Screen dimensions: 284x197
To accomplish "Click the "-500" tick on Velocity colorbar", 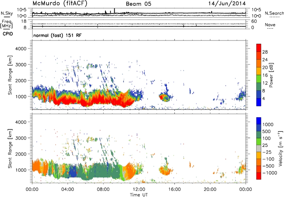I will [268, 166].
